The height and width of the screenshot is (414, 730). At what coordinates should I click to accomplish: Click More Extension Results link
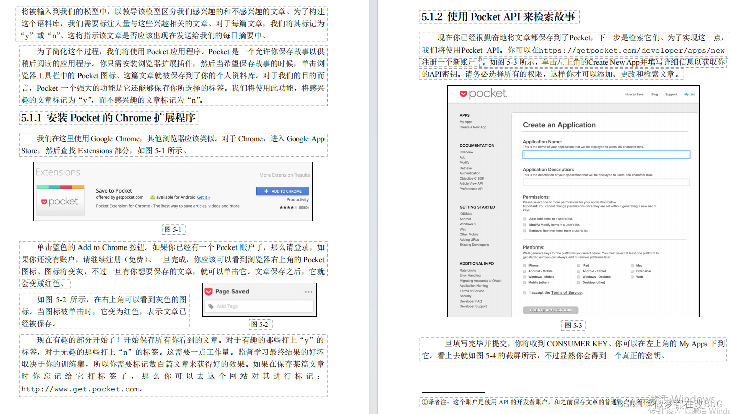pos(285,175)
